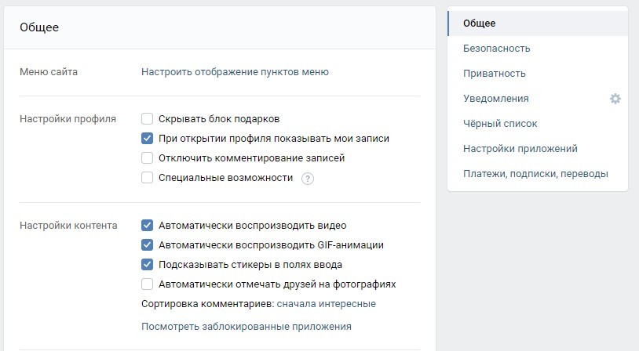Viewport: 639px width, 351px height.
Task: Toggle Специальные возможности checkbox
Action: 147,178
